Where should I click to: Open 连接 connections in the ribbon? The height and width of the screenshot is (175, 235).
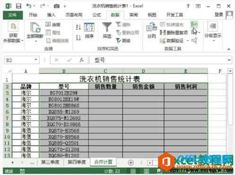tap(53, 25)
